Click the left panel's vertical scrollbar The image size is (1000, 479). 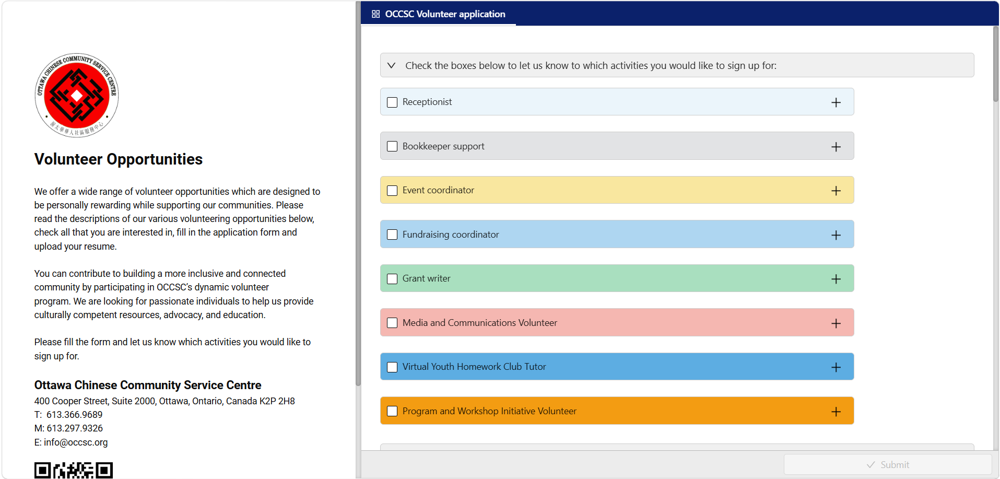(x=358, y=193)
